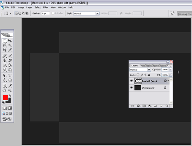Select the Pen tool
This screenshot has width=192, height=146.
click(x=5, y=80)
